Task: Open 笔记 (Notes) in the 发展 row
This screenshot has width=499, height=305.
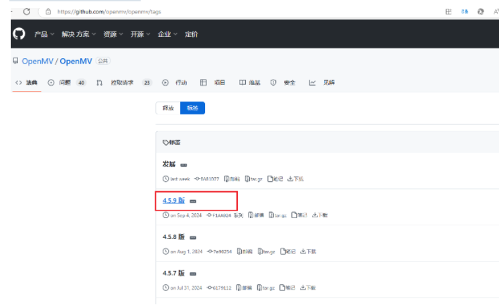Action: click(x=275, y=179)
